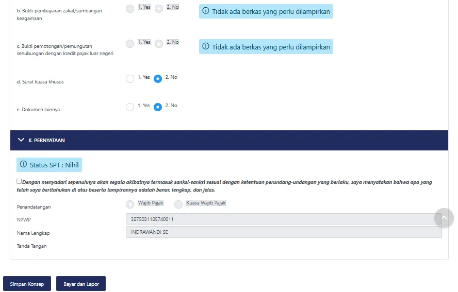Screen dimensions: 458x292
Task: Select Yes for Surat kuasa khusus
Action: click(x=130, y=79)
